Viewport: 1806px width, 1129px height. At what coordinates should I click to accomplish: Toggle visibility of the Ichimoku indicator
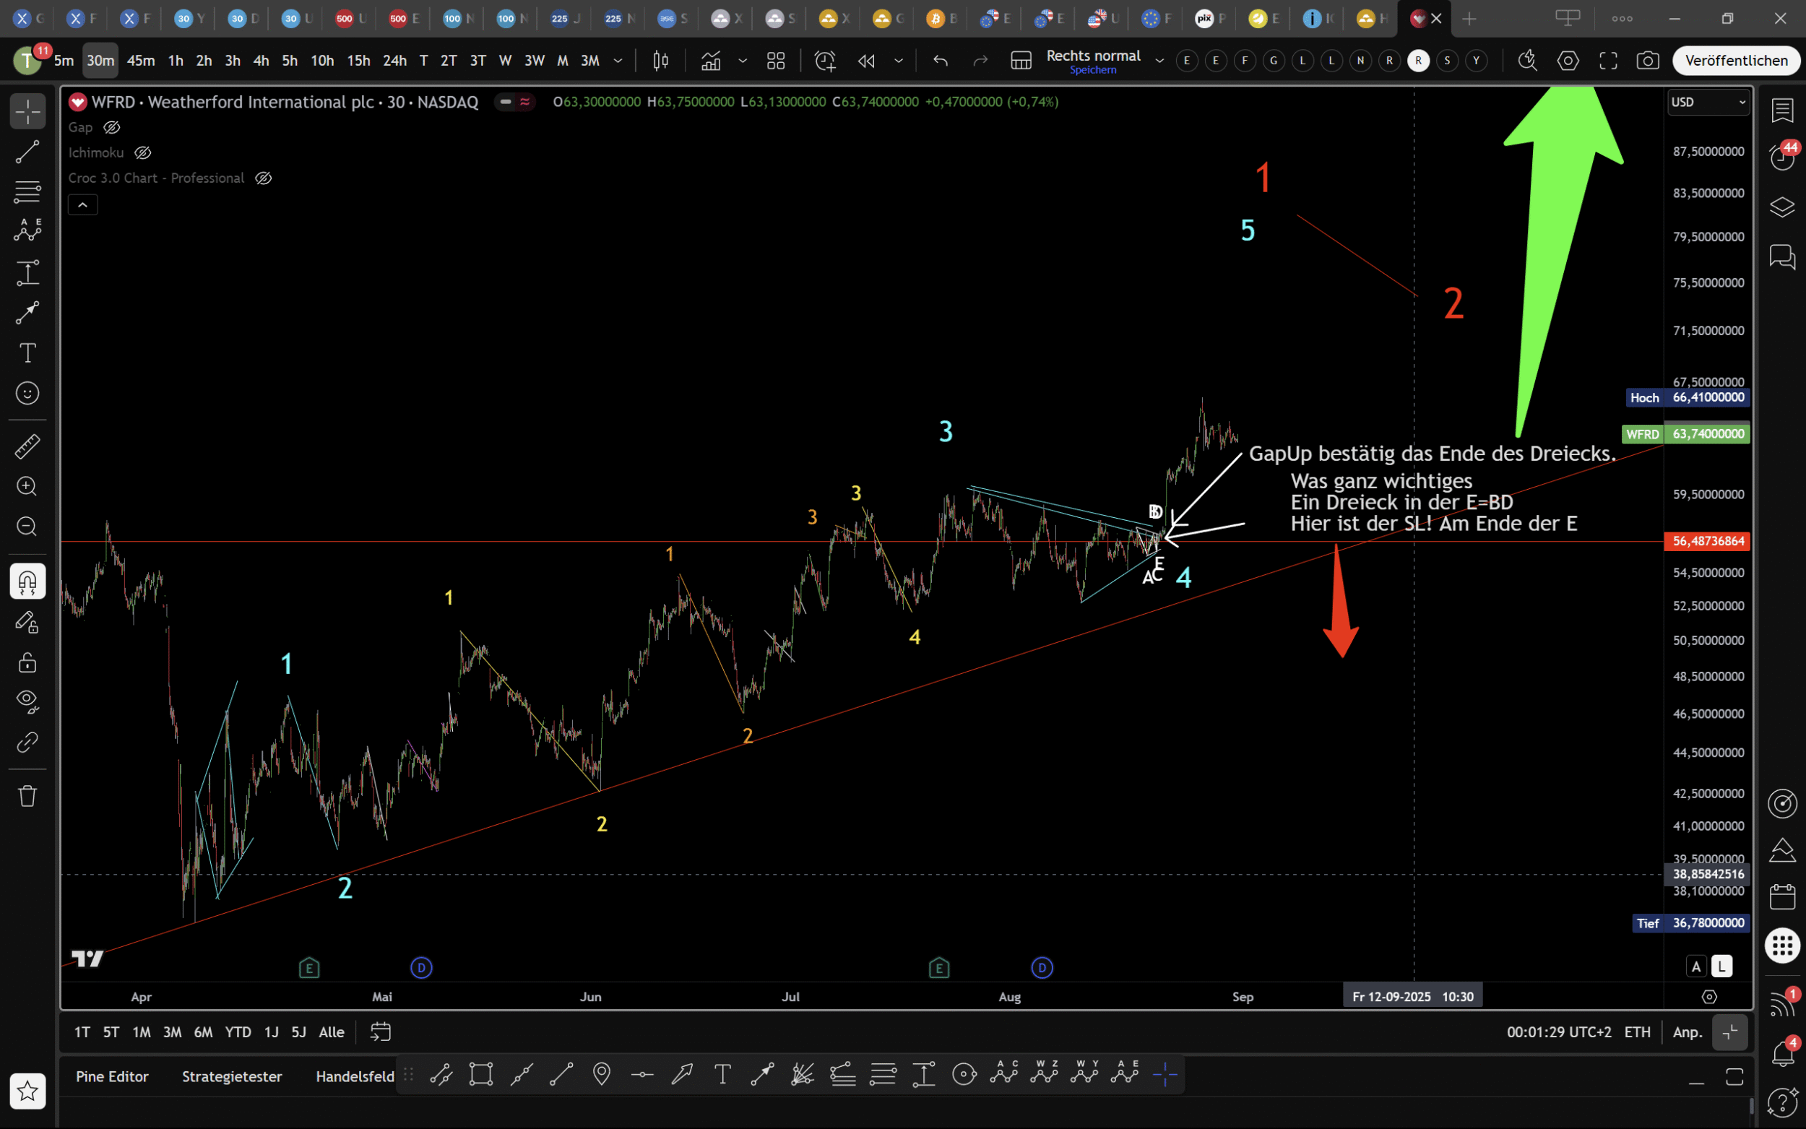142,153
